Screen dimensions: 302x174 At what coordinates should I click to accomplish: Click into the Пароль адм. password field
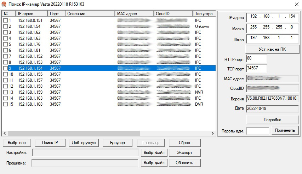(x=257, y=130)
